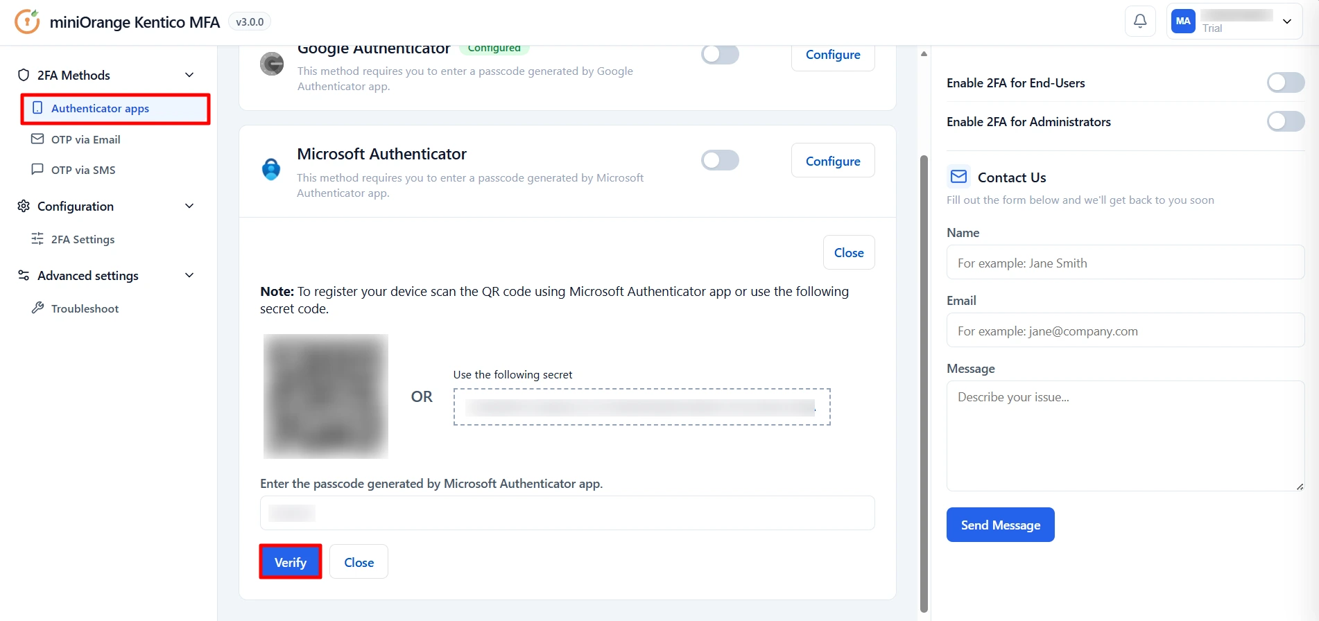Click scrollbar up arrow
This screenshot has height=621, width=1319.
point(924,53)
